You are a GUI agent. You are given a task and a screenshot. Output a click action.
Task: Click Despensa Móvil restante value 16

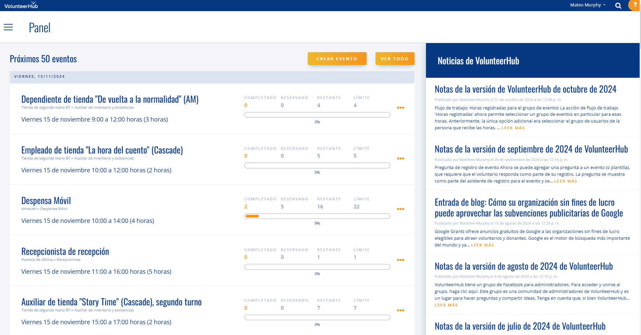320,207
